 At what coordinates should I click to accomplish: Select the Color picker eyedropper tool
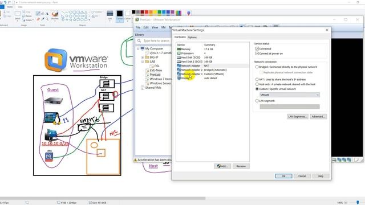coord(43,19)
